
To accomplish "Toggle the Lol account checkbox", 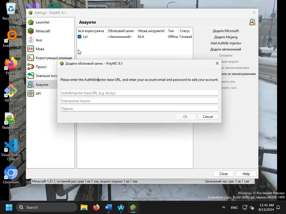I will pos(80,37).
